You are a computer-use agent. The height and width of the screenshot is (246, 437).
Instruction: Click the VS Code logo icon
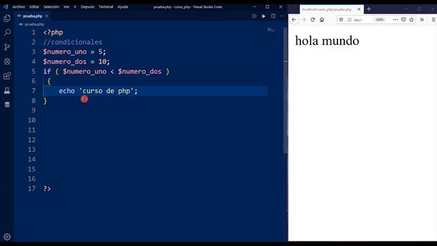point(5,7)
